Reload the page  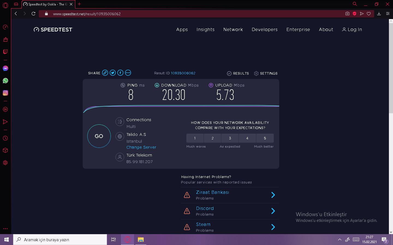point(34,14)
